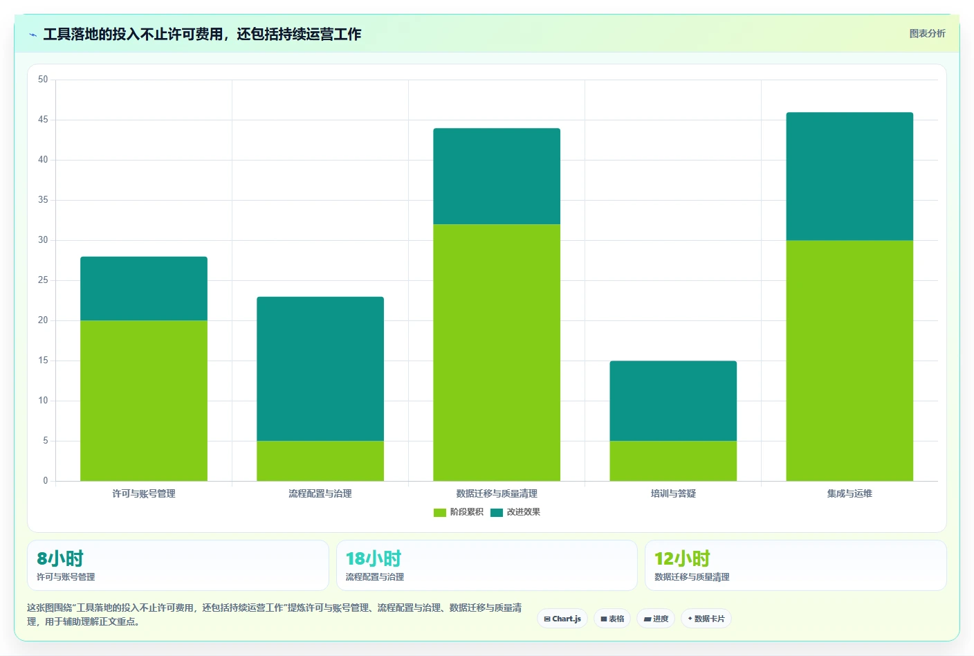Viewport: 974px width, 656px height.
Task: Open the 18小时 流程配置与治理 card
Action: pyautogui.click(x=486, y=565)
